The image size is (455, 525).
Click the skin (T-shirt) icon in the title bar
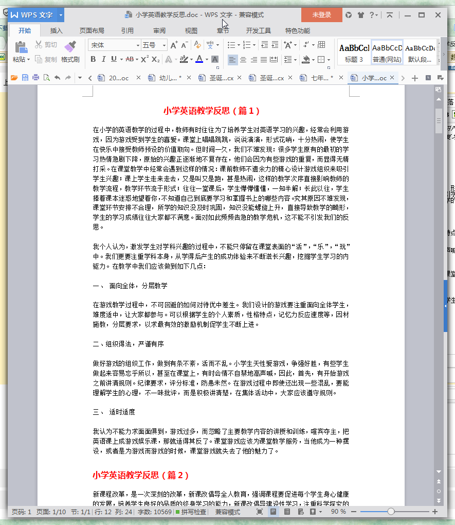[x=360, y=15]
